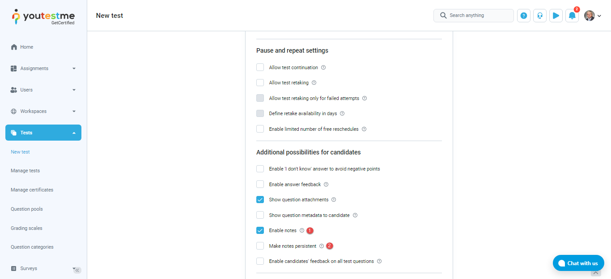Collapse the sidebar with double-chevron icon

(77, 270)
